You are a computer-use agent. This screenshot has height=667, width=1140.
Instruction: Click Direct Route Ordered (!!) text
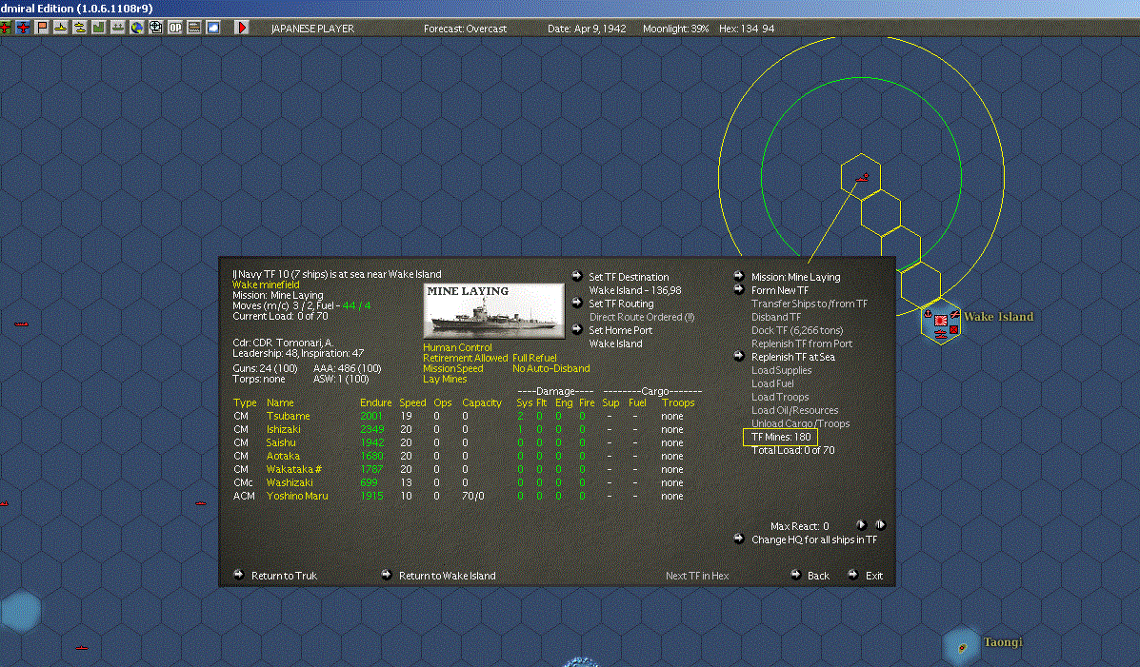coord(642,317)
